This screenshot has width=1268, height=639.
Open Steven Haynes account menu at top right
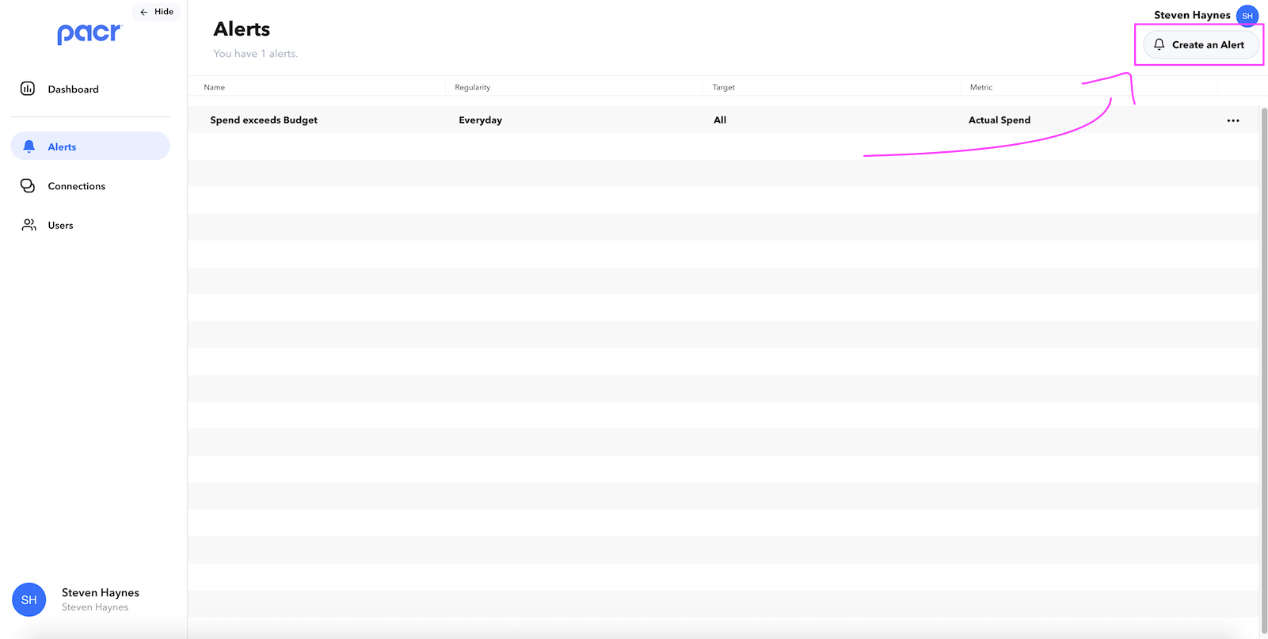pos(1191,15)
